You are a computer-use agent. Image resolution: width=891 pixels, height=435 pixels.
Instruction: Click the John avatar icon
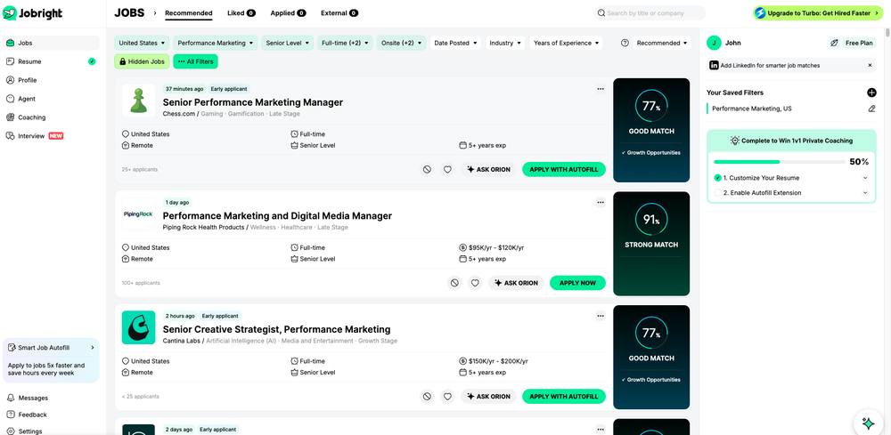[x=714, y=43]
